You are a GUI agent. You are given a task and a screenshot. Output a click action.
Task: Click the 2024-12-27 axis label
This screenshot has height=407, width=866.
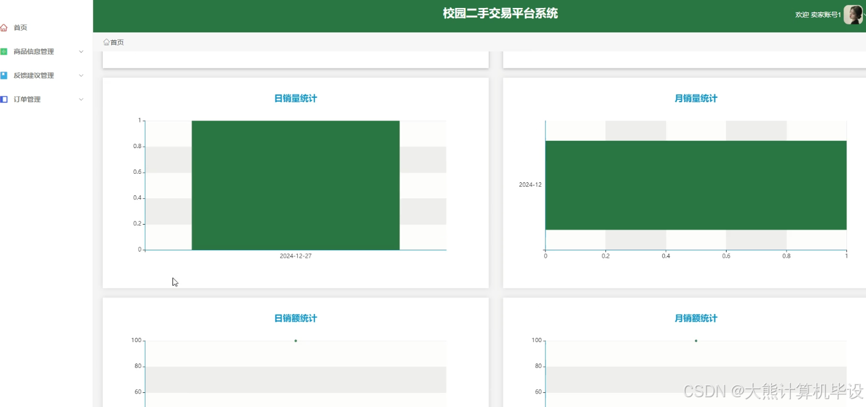pos(295,256)
